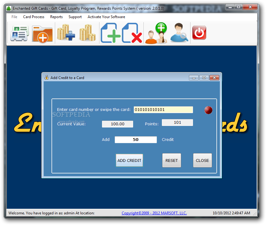
Task: Click the RESET button
Action: [x=172, y=160]
